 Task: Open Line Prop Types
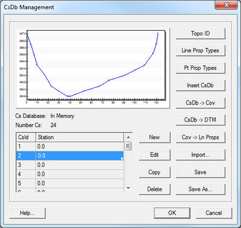tap(201, 51)
